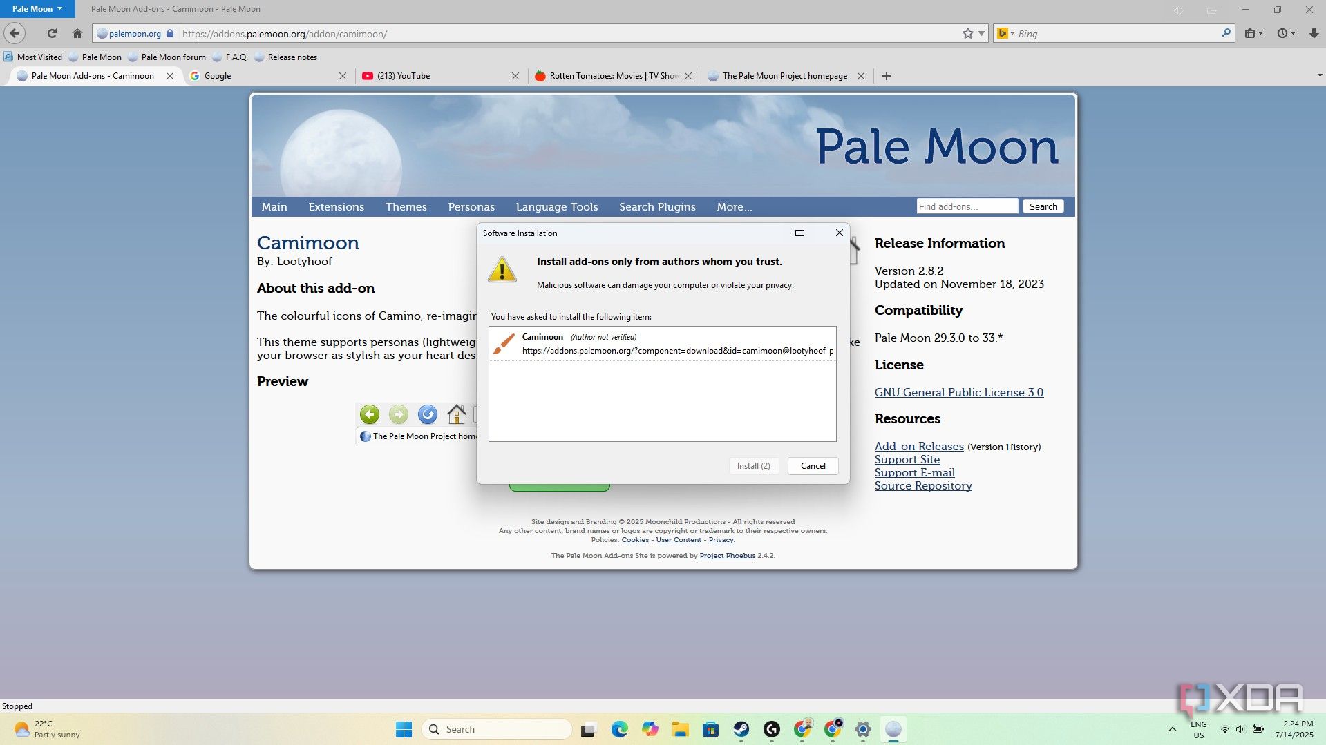Open the Most Visited bookmarks folder

point(33,57)
